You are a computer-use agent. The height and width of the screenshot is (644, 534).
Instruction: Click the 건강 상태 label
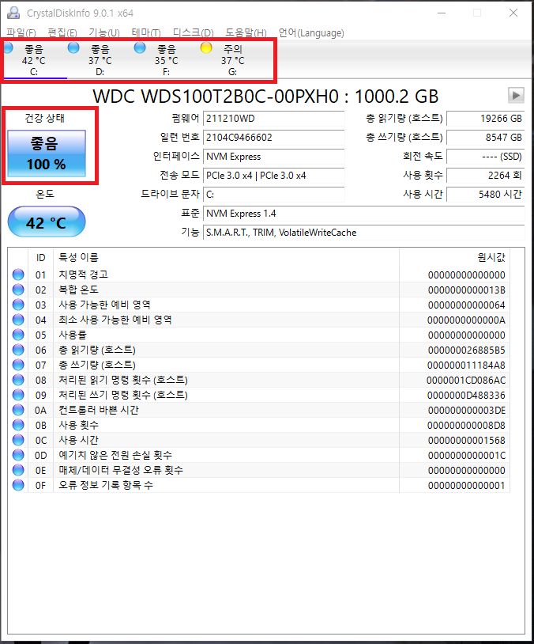45,119
